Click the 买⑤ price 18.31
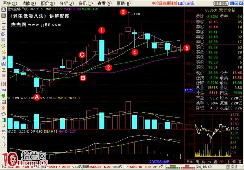This screenshot has height=170, width=244. 213,67
